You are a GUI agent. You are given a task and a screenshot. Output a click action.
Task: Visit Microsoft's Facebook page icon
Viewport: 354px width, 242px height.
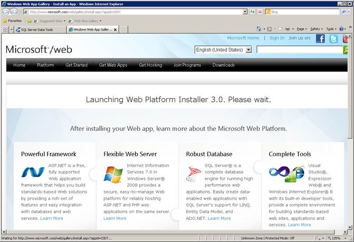[x=320, y=39]
